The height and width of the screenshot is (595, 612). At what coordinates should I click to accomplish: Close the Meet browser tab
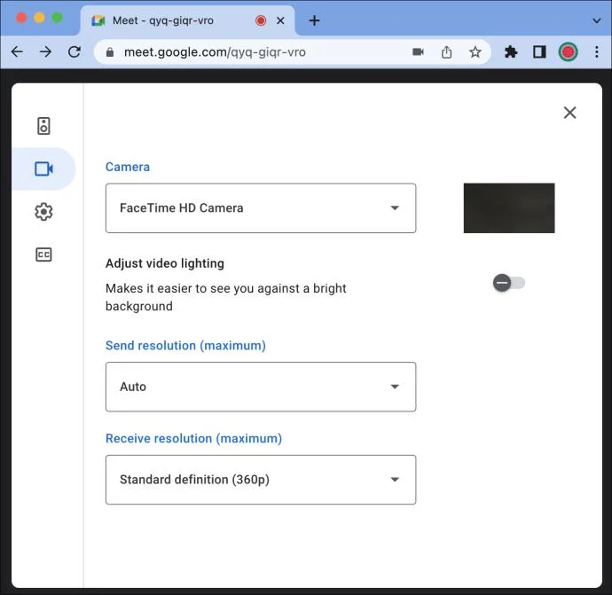tap(280, 20)
